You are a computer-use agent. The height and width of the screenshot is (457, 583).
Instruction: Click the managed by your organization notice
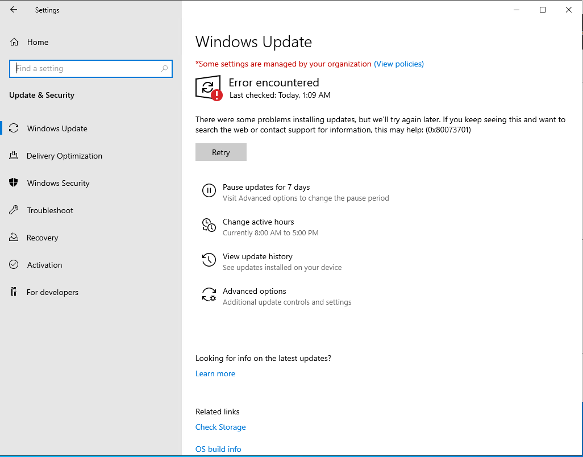284,64
